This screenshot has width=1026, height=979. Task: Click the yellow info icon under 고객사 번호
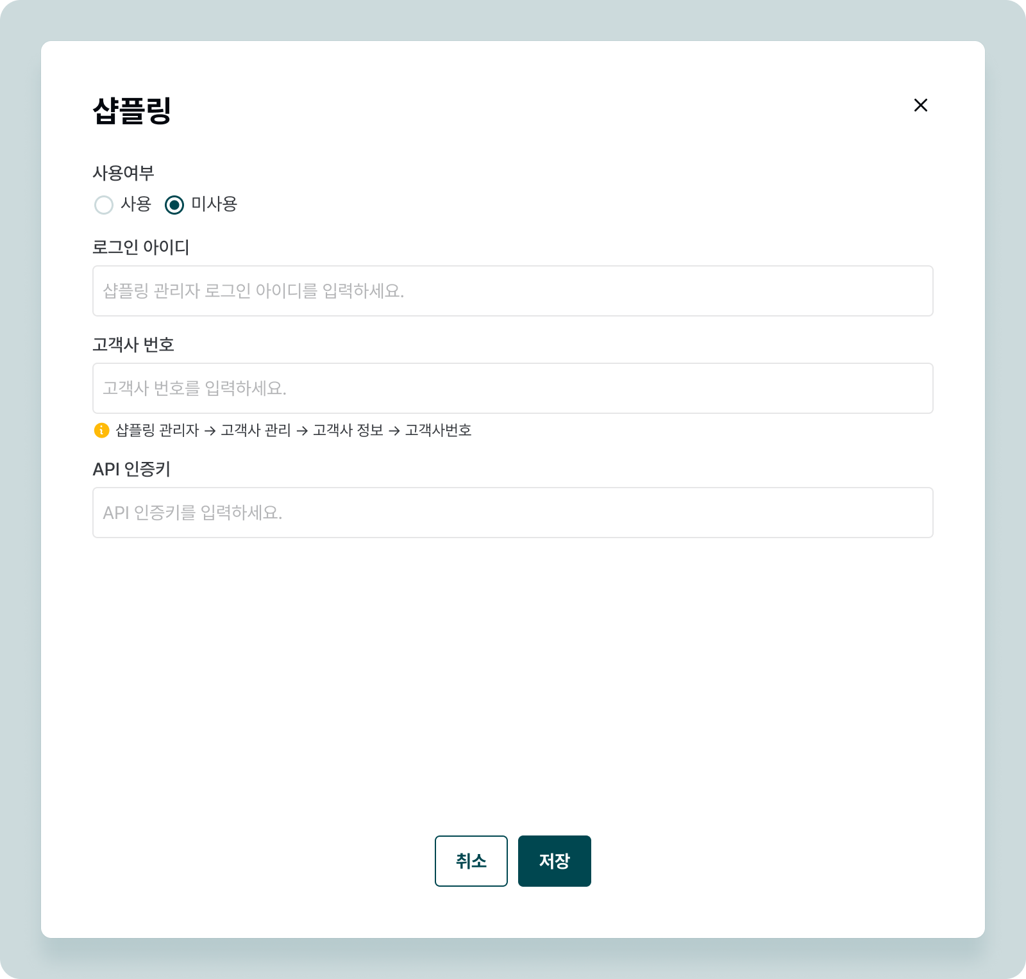click(101, 430)
